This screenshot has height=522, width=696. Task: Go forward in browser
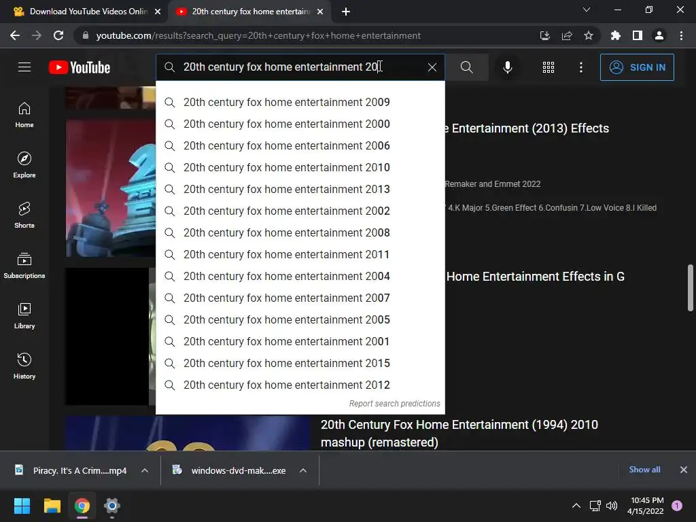click(37, 35)
